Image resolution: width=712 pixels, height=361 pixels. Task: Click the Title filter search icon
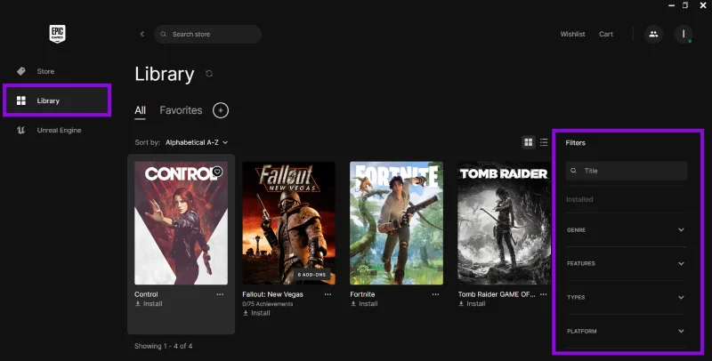point(573,171)
